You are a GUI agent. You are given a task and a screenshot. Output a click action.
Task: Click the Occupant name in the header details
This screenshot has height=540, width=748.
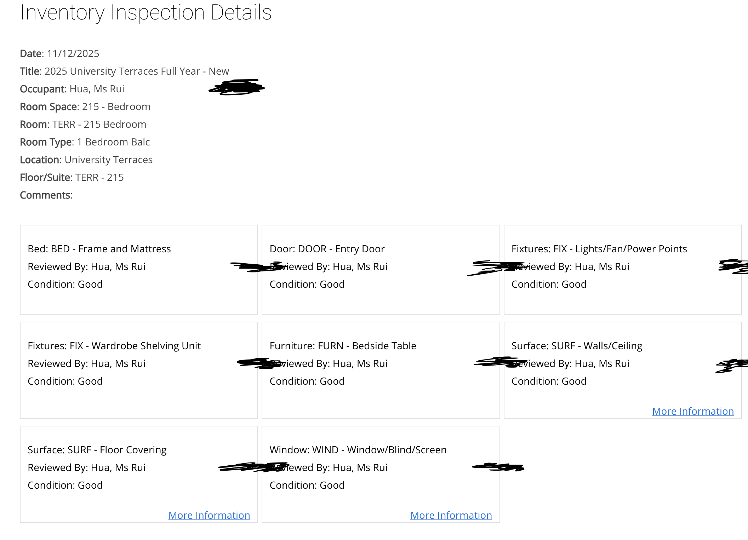coord(97,89)
